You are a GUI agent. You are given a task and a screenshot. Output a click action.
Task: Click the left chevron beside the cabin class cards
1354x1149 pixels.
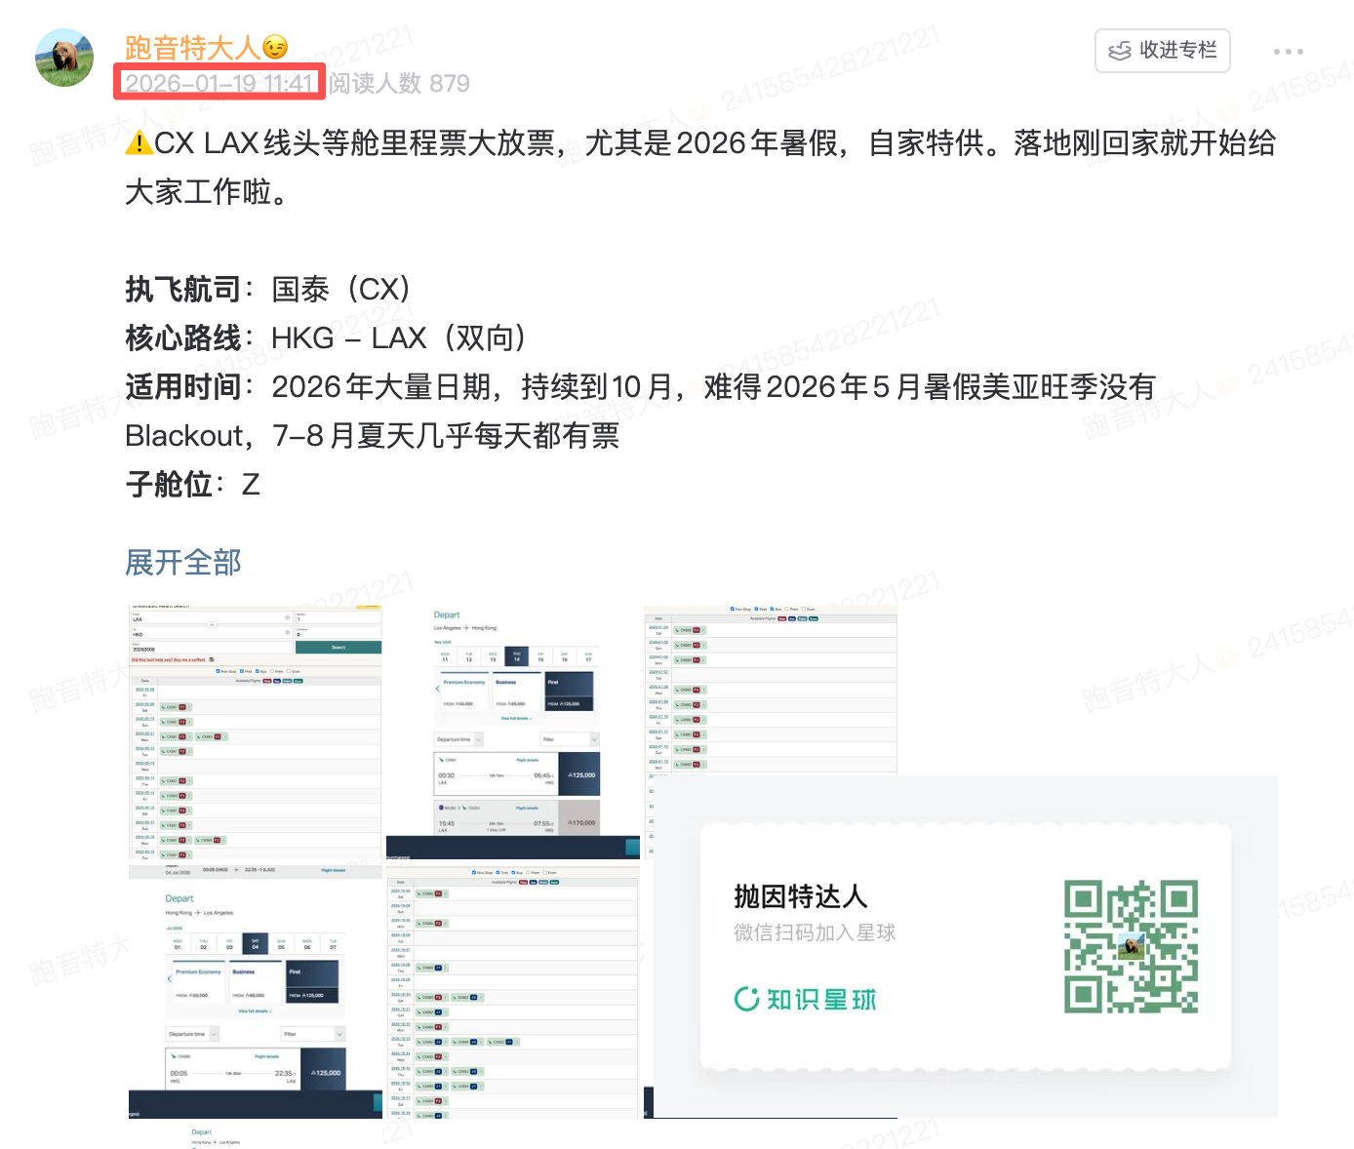(437, 689)
